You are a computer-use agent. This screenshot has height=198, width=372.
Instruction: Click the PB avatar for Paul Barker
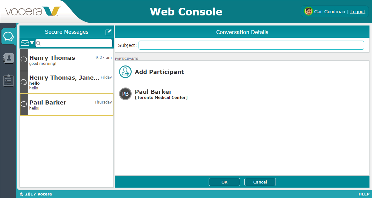pyautogui.click(x=125, y=94)
